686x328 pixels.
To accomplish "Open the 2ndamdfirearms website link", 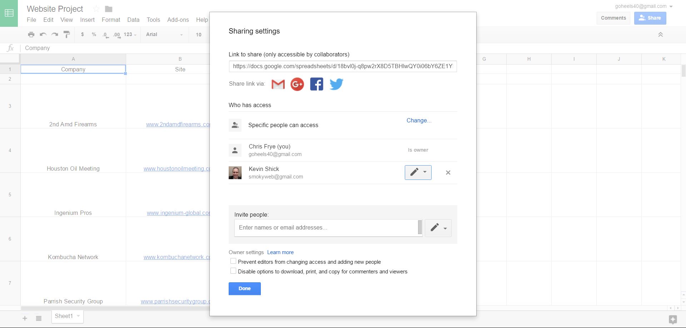I will tap(178, 125).
